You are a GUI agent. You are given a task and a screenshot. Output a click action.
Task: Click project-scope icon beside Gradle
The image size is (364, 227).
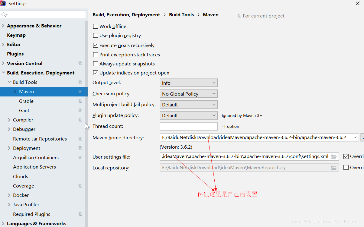pos(80,101)
